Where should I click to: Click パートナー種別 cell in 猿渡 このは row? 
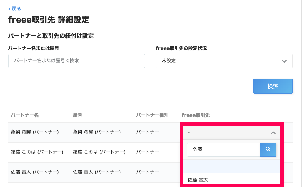point(148,152)
